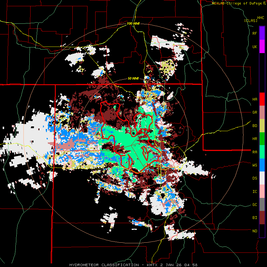Select the GR legend color swatch
267x267 pixels.
[262, 112]
